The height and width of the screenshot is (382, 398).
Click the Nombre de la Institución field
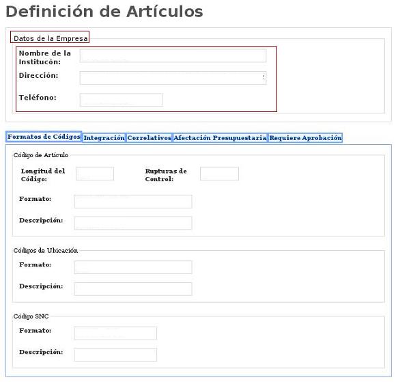(x=173, y=55)
